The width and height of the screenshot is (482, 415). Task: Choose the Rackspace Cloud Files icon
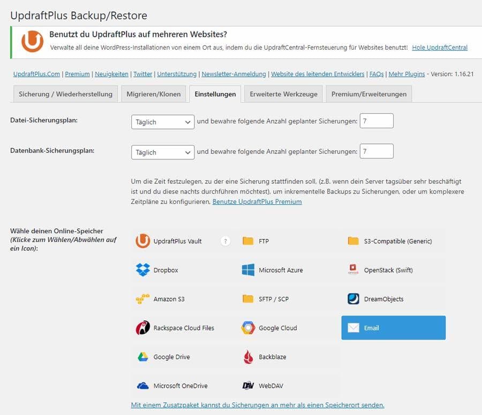(x=142, y=327)
